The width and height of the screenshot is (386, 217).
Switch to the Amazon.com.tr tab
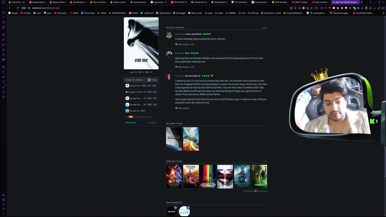[x=260, y=2]
